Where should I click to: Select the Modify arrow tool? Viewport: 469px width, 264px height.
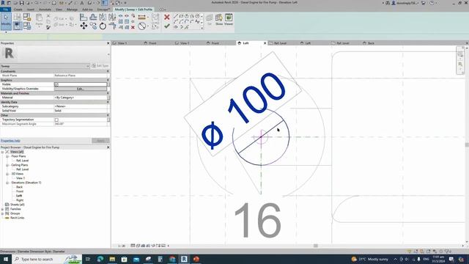pos(6,21)
